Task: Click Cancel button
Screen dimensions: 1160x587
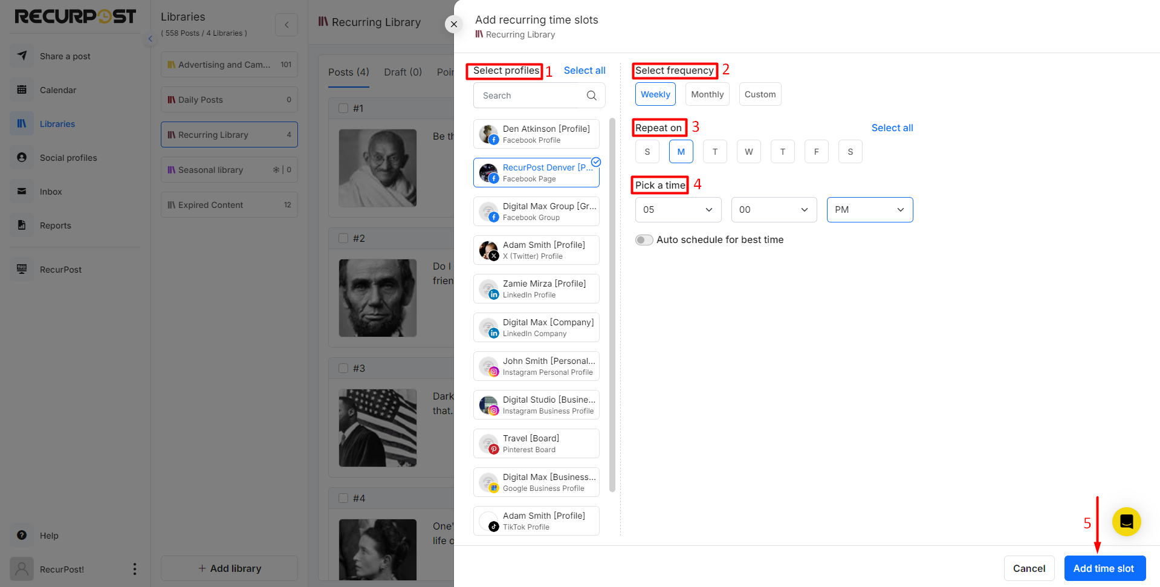Action: coord(1029,568)
